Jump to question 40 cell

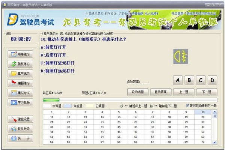[x=203, y=127]
